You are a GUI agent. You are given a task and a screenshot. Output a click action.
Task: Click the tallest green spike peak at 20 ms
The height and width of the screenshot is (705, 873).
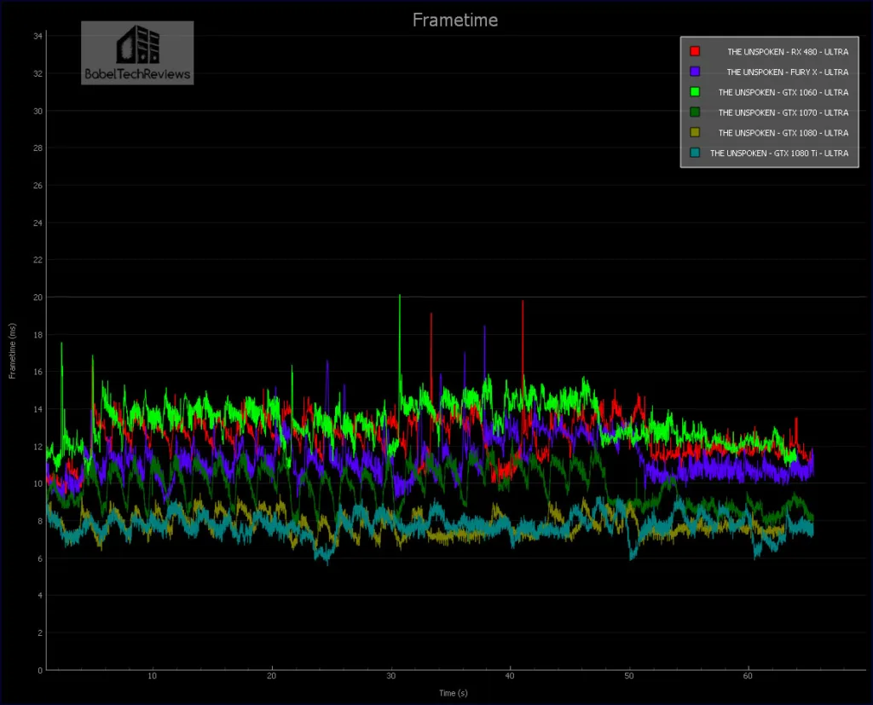point(399,297)
